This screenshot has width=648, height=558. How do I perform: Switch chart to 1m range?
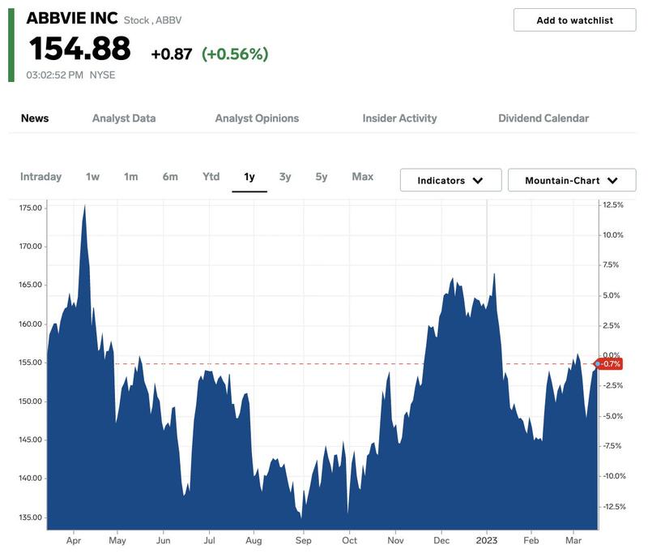click(x=130, y=177)
